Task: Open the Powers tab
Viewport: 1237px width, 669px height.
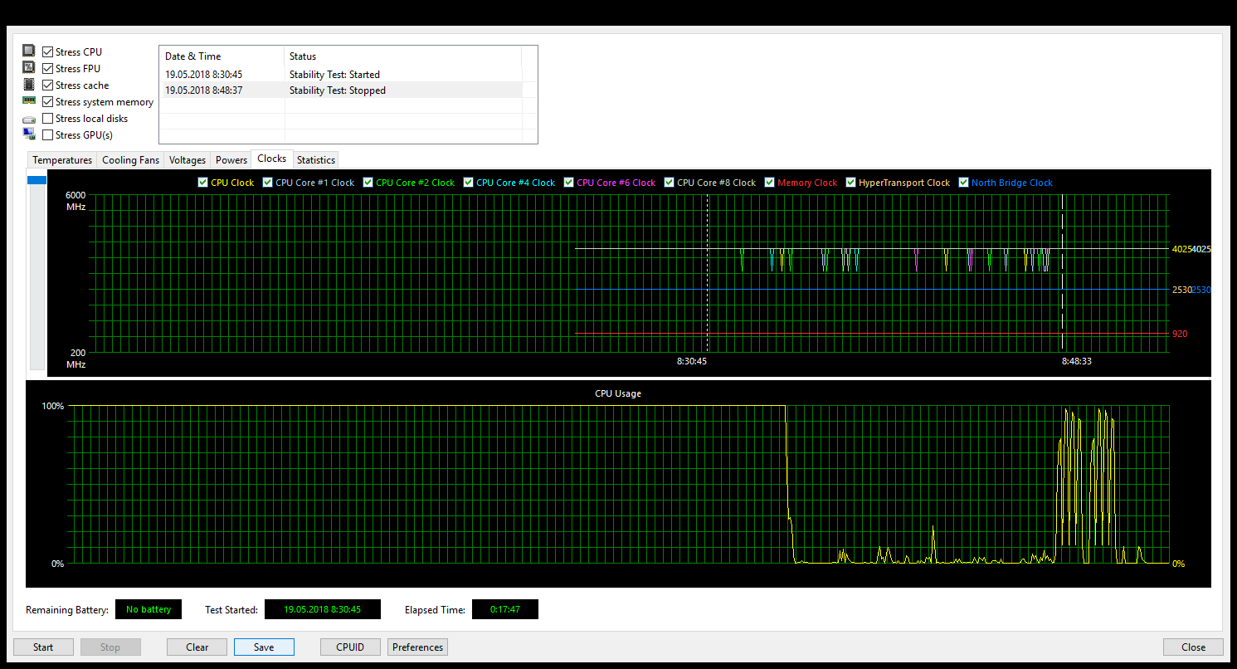Action: click(231, 160)
